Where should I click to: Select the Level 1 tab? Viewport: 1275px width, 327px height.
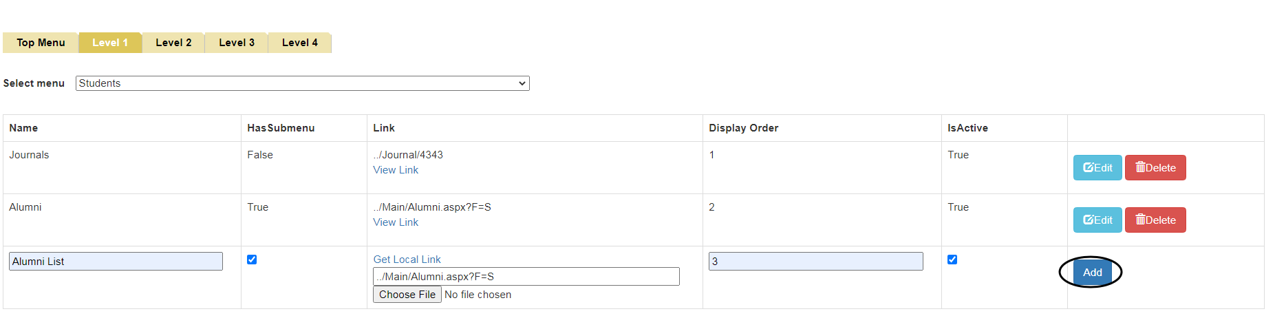110,43
